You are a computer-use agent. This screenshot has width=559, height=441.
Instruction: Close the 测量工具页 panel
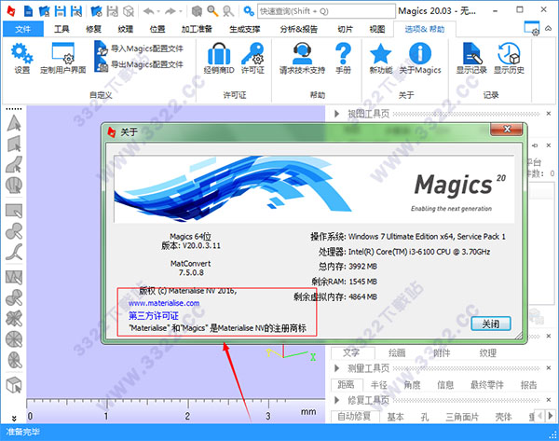pos(549,367)
